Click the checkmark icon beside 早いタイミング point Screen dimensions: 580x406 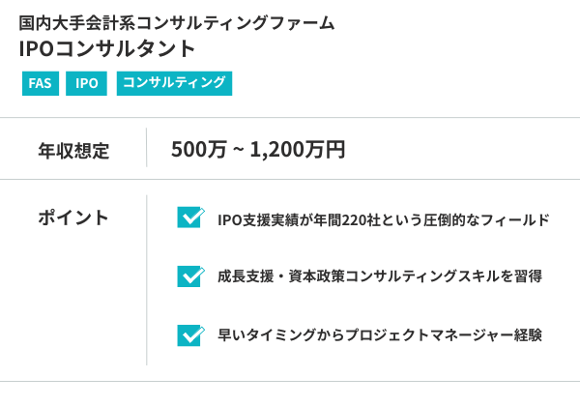(x=189, y=334)
